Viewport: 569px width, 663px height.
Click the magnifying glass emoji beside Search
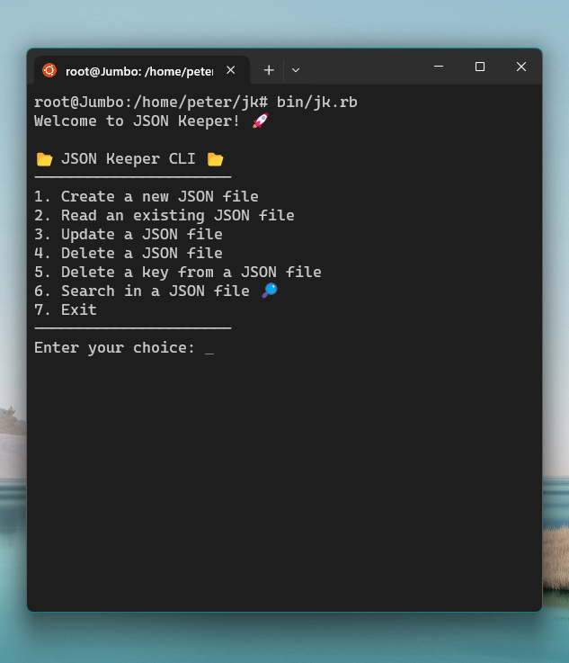point(269,291)
